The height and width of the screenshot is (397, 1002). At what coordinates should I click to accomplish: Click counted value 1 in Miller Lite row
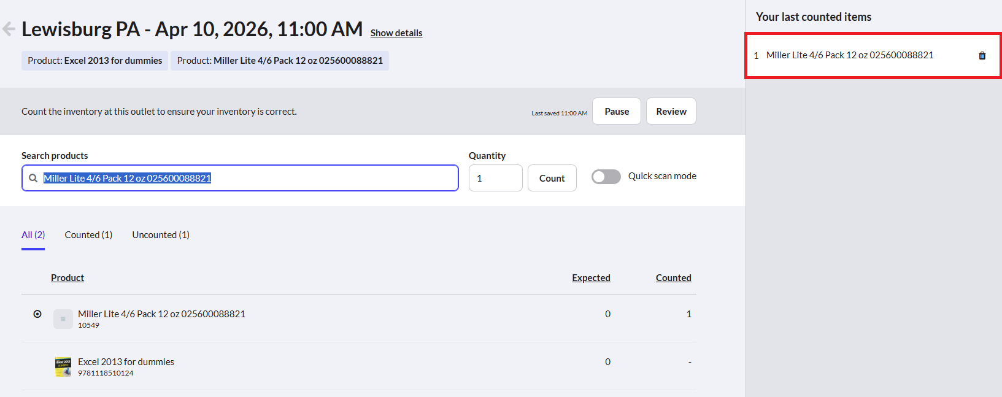coord(688,314)
